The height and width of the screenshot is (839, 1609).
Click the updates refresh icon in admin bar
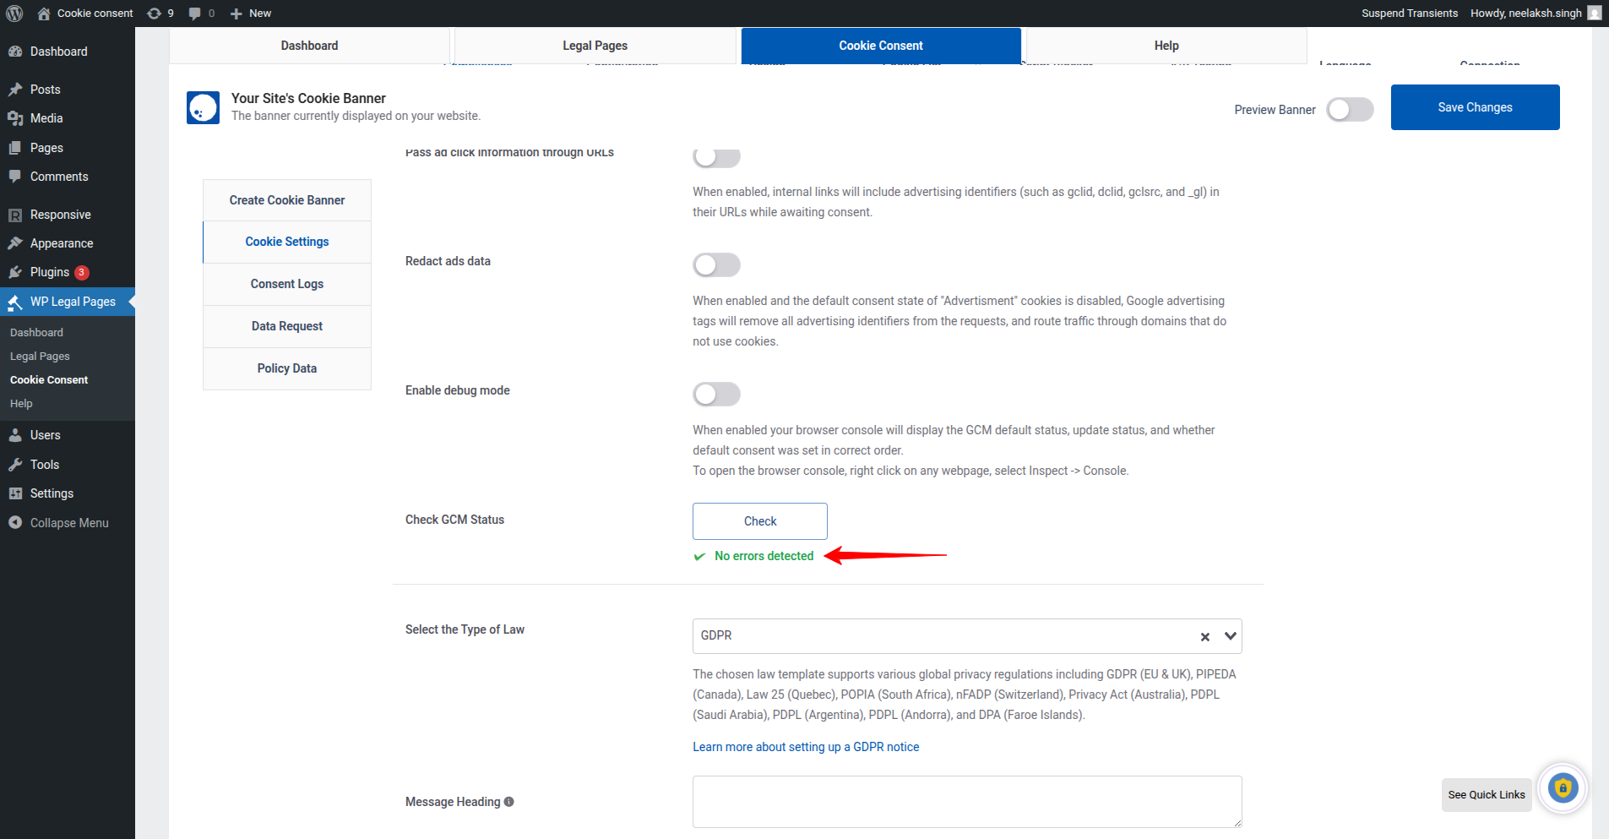[x=153, y=13]
